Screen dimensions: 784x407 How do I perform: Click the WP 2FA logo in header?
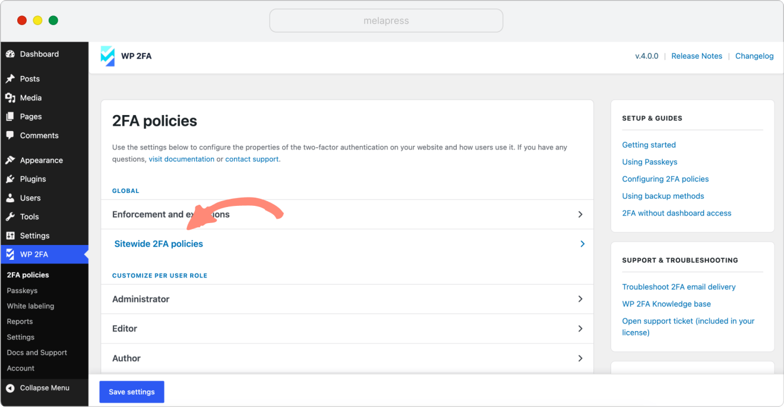[108, 56]
